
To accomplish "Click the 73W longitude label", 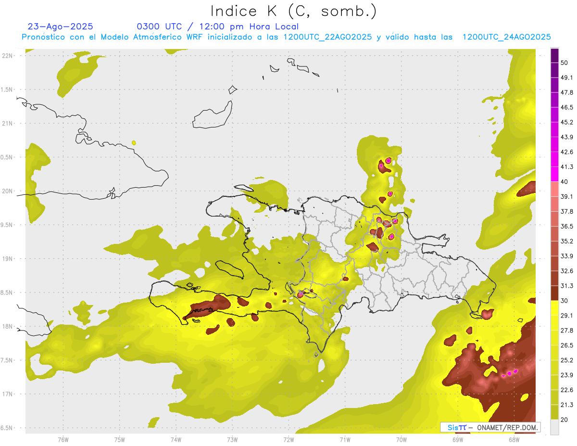I will [232, 439].
